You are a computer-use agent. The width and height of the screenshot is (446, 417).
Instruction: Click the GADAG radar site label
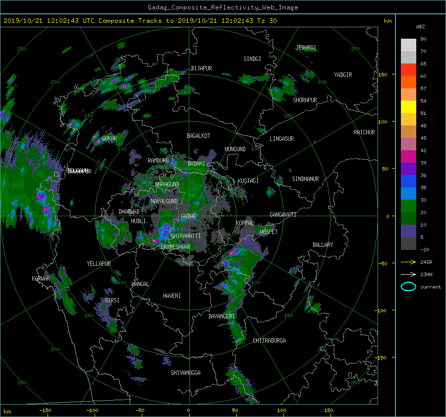pos(189,216)
